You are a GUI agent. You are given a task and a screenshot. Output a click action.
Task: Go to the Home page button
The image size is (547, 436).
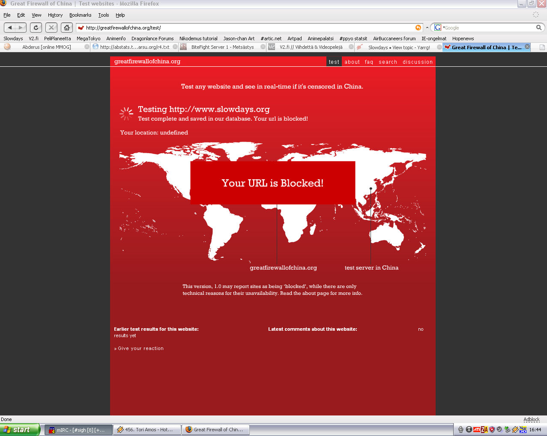67,28
